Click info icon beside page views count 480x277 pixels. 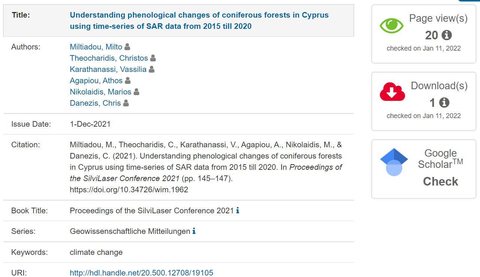[x=446, y=35]
